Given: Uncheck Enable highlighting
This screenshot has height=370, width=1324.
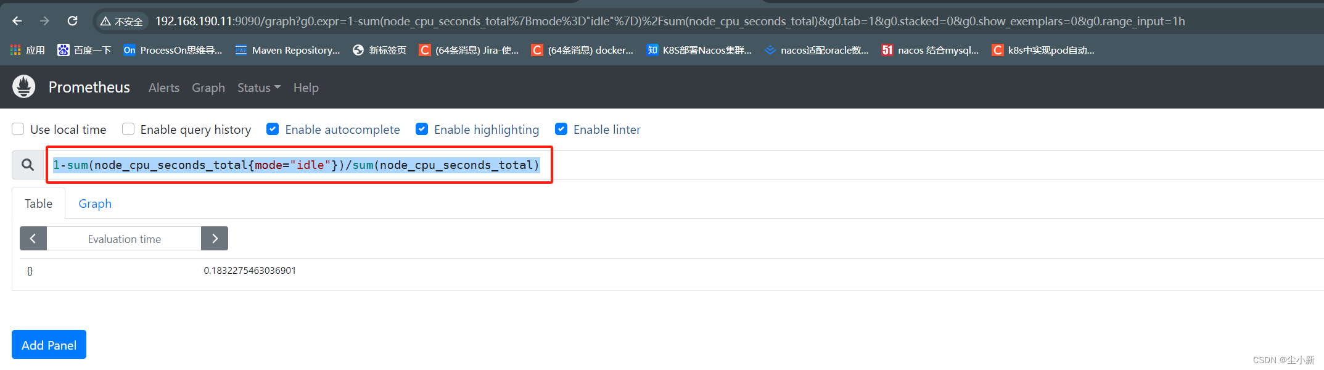Looking at the screenshot, I should tap(422, 129).
